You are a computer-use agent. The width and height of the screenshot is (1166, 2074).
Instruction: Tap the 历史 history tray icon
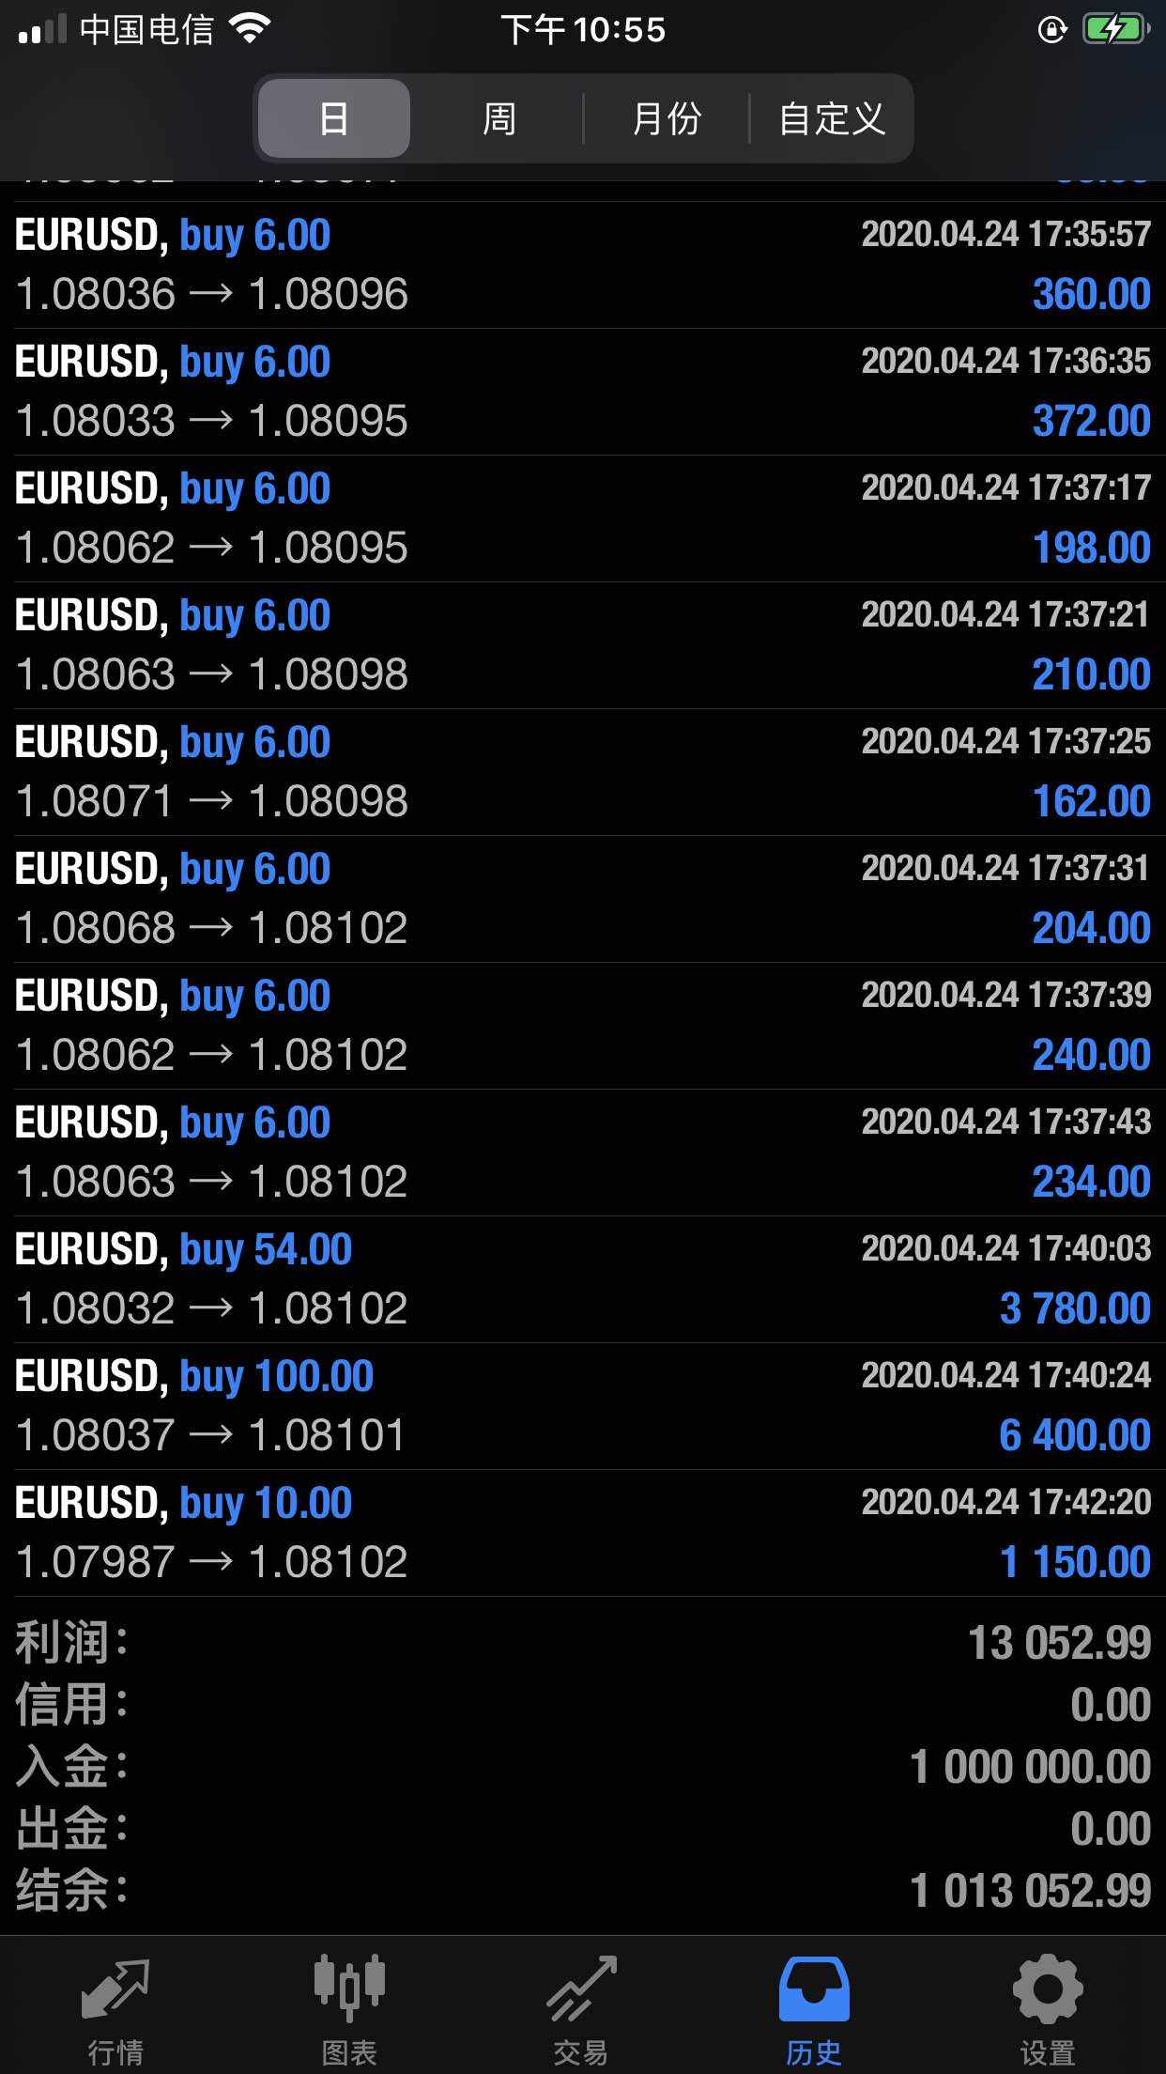tap(814, 1988)
